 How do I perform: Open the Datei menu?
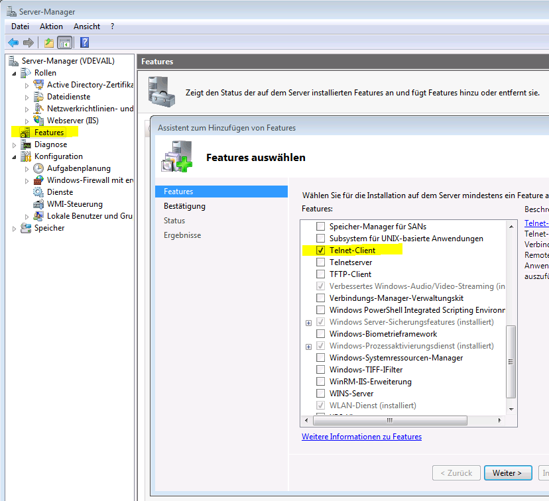click(x=20, y=27)
